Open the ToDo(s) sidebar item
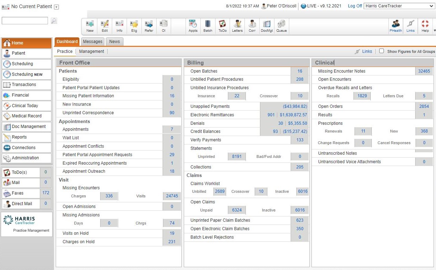436x270 pixels. click(26, 172)
